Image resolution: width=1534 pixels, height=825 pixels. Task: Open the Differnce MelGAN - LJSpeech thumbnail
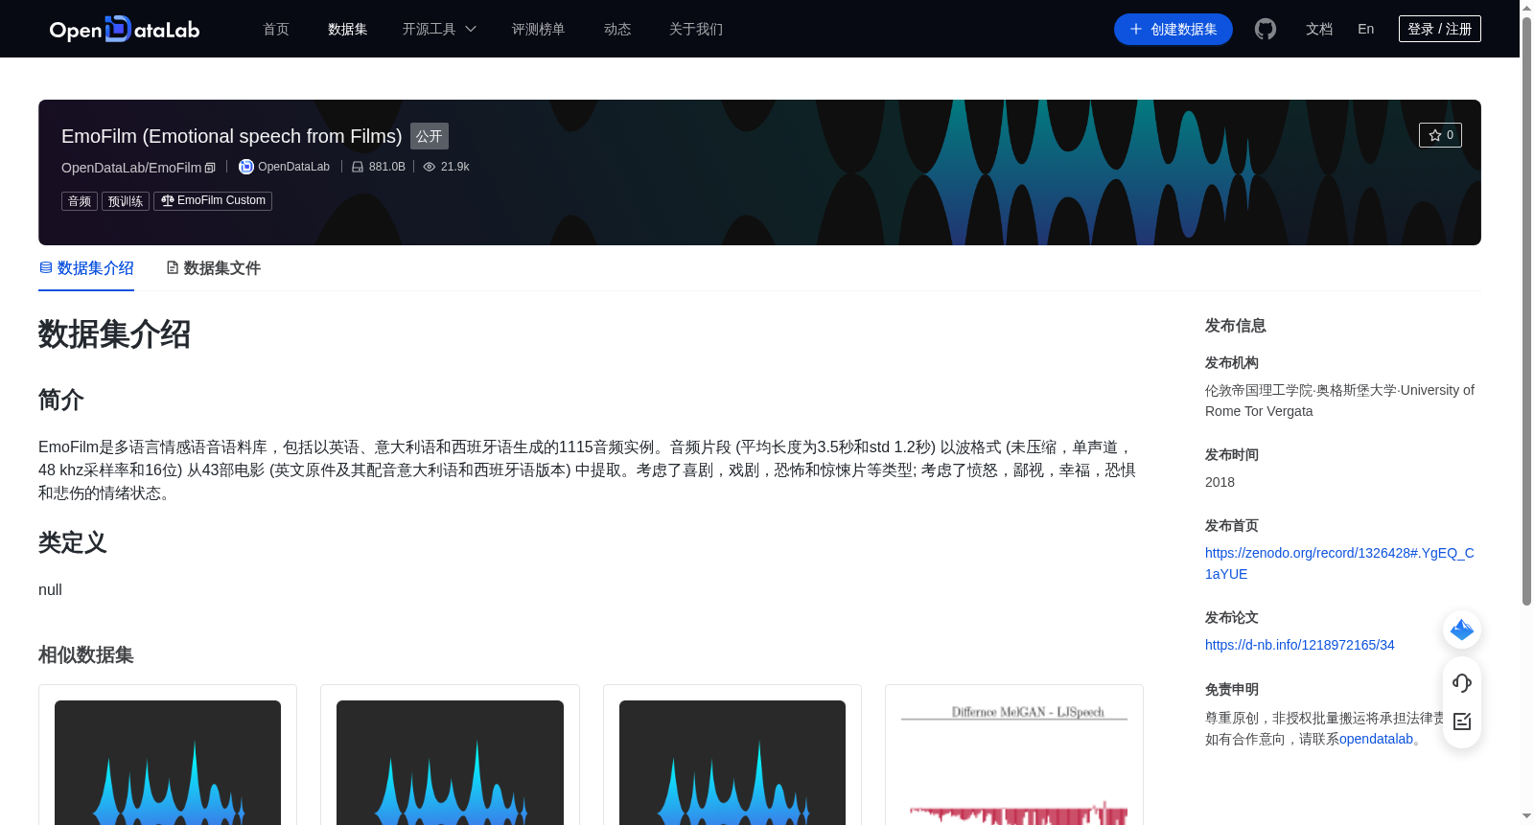(1014, 762)
